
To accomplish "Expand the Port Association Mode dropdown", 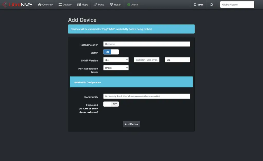I will point(116,68).
